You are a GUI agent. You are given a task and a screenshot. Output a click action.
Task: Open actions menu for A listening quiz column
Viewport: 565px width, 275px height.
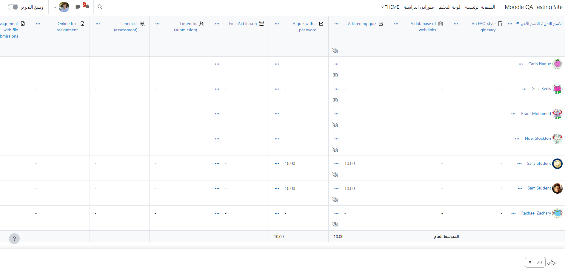coord(337,24)
